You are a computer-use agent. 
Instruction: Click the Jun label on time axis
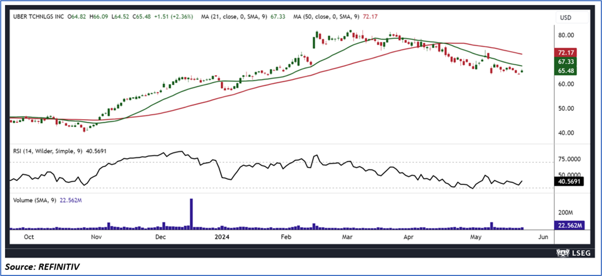[543, 238]
